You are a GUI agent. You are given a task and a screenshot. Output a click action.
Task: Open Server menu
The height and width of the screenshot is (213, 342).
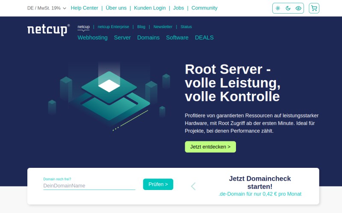point(122,37)
